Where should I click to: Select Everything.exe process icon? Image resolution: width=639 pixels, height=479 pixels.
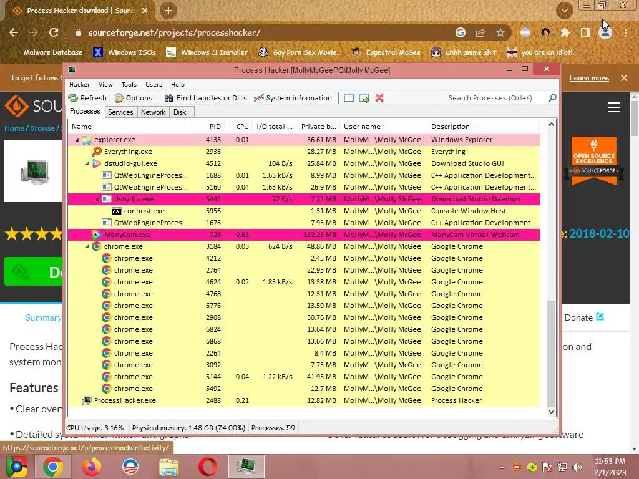click(97, 152)
